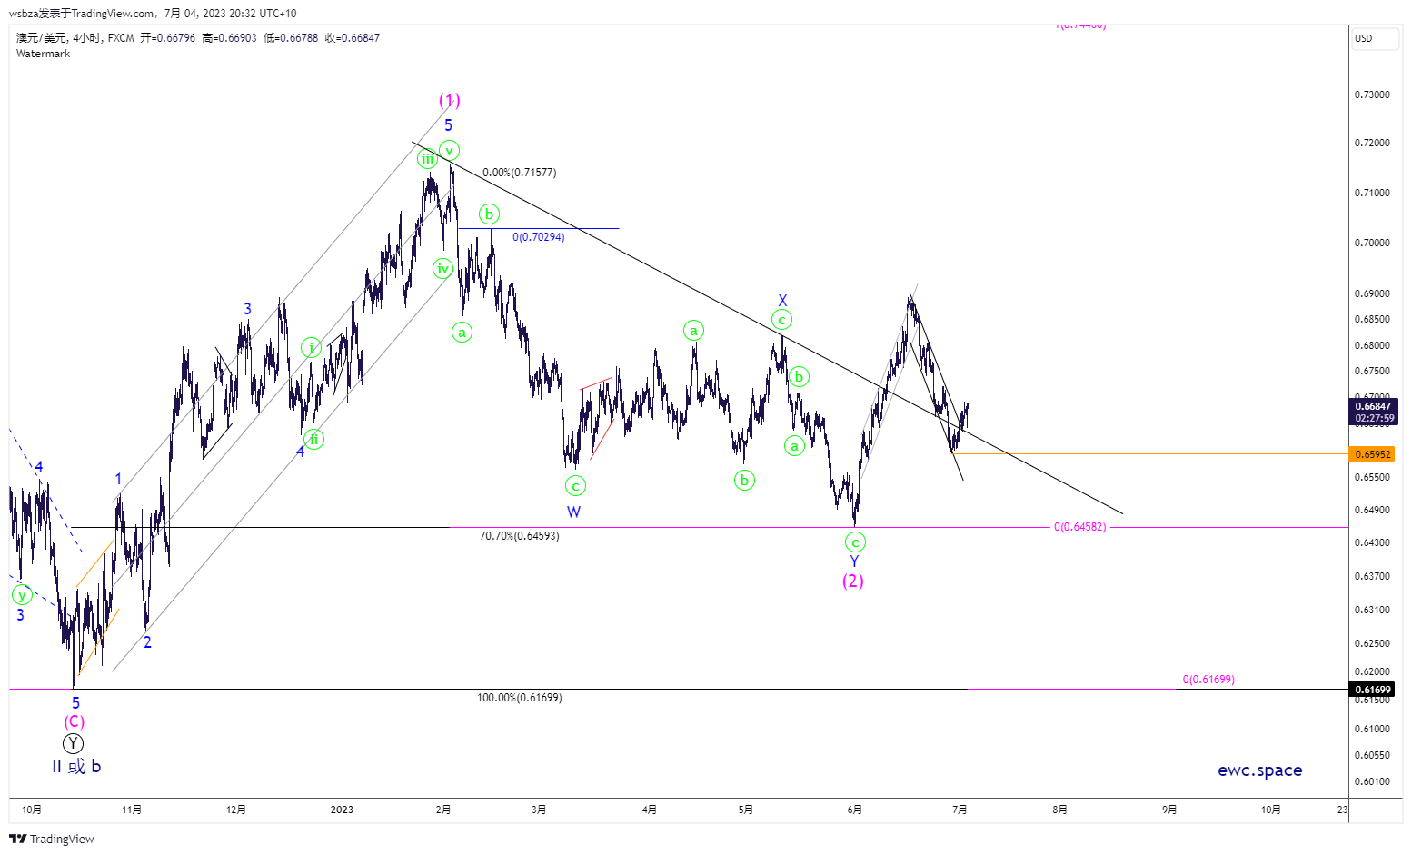This screenshot has height=855, width=1412.
Task: Select the black circled Y label
Action: [73, 743]
